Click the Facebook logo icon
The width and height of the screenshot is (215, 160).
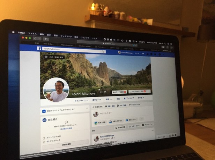coord(39,50)
